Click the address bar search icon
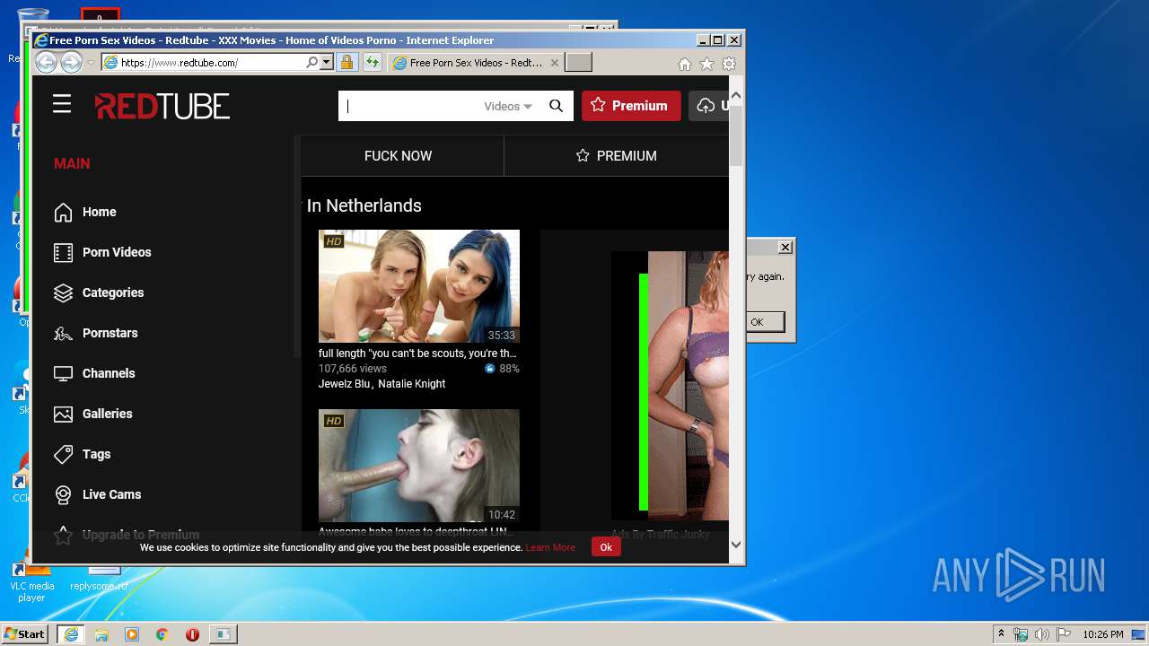 (311, 63)
